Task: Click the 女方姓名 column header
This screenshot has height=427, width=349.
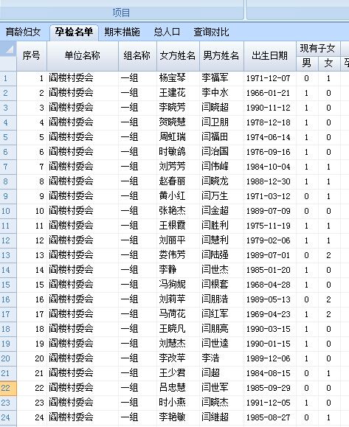Action: click(x=178, y=56)
